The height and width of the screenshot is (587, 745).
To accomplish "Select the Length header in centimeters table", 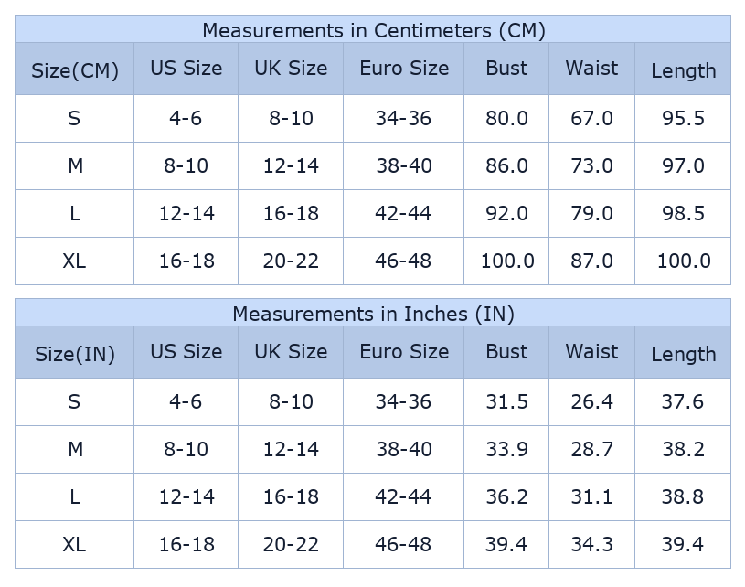I will click(683, 70).
